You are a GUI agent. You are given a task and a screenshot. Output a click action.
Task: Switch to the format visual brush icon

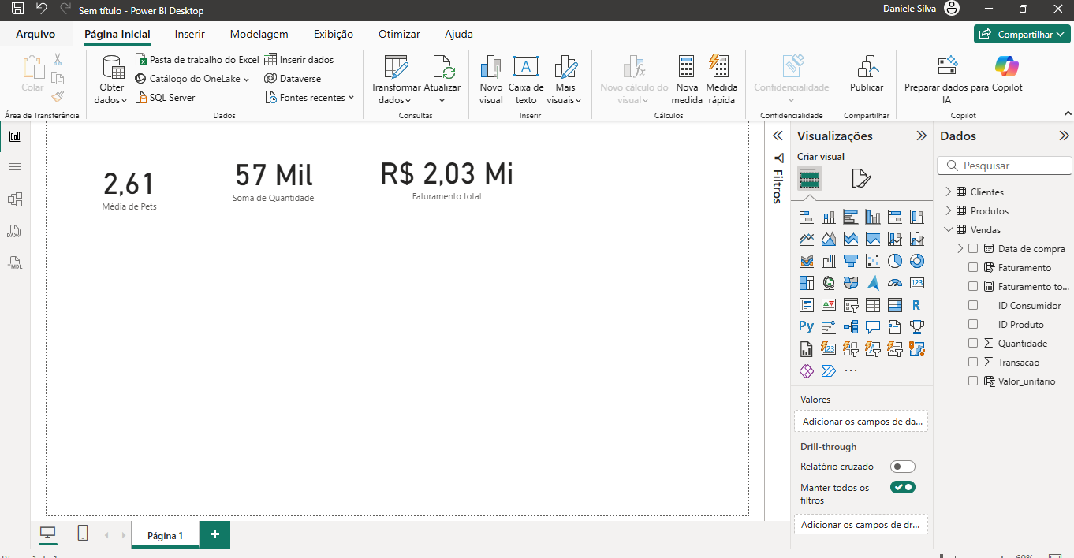pos(860,179)
